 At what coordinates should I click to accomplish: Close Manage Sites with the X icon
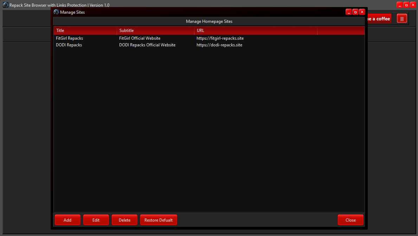point(362,12)
